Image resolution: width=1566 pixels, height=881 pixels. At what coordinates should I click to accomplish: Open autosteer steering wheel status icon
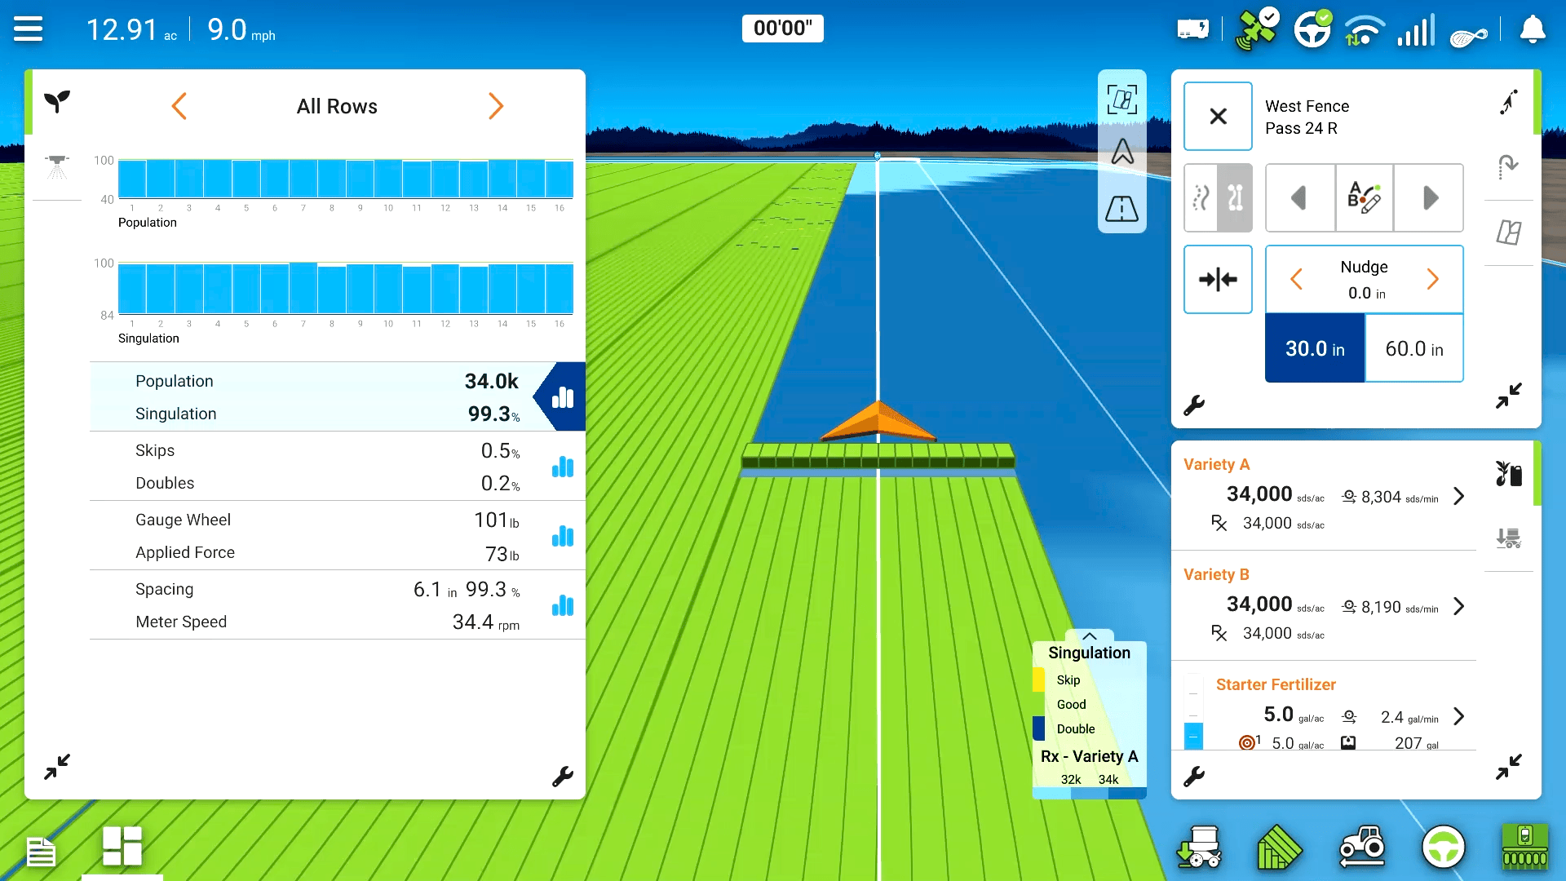[x=1312, y=30]
